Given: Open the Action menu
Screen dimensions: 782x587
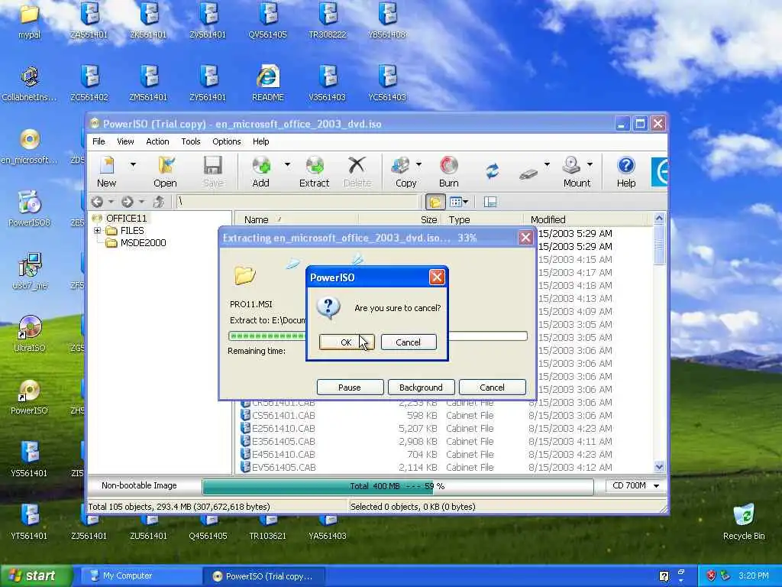Looking at the screenshot, I should 157,141.
